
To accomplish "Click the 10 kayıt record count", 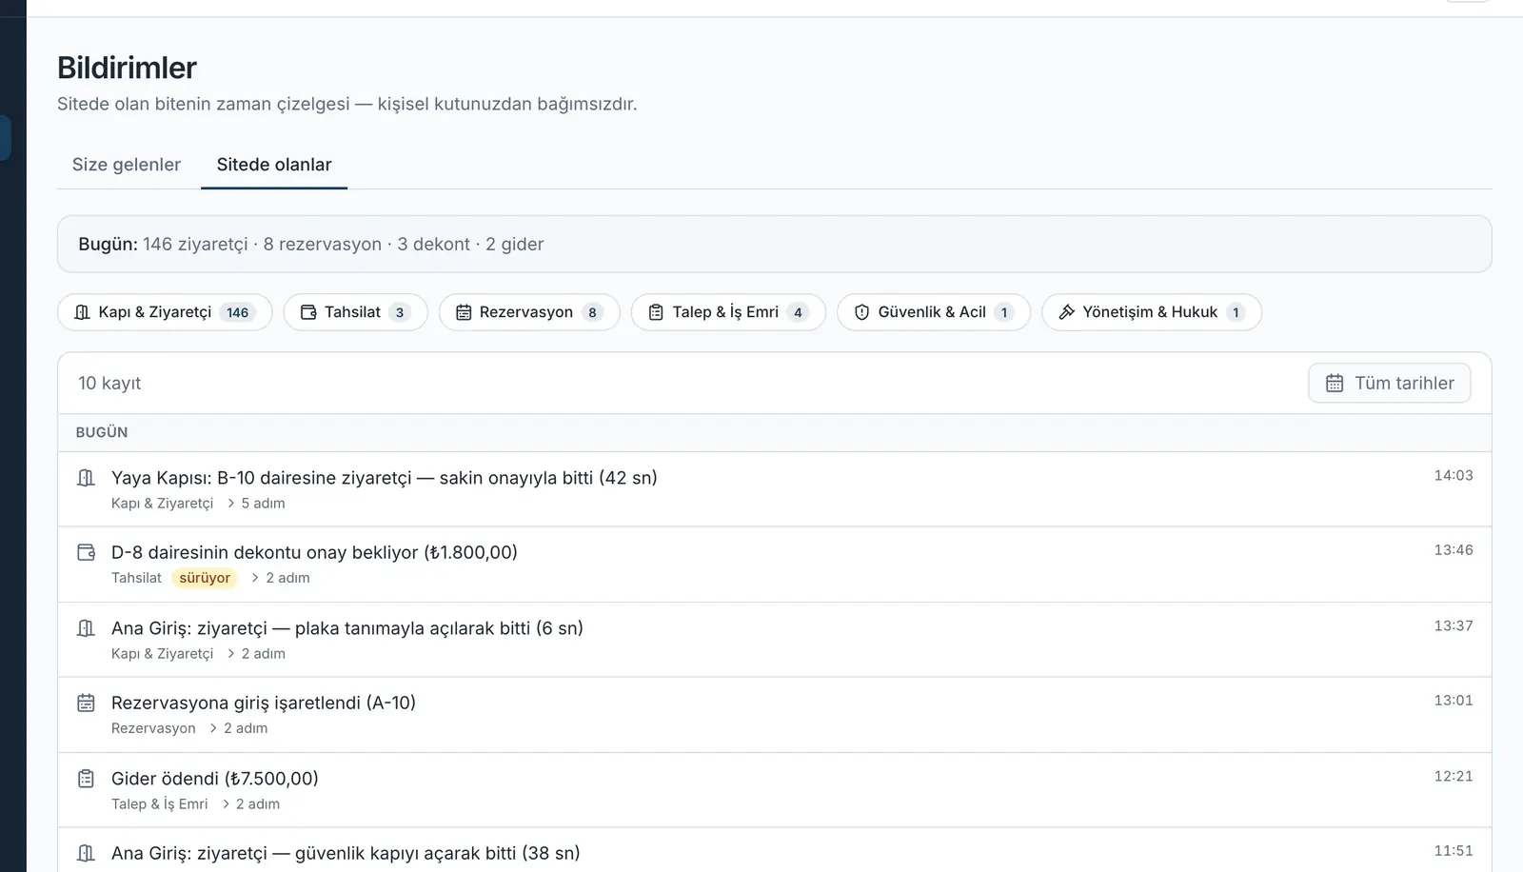I will tap(109, 383).
